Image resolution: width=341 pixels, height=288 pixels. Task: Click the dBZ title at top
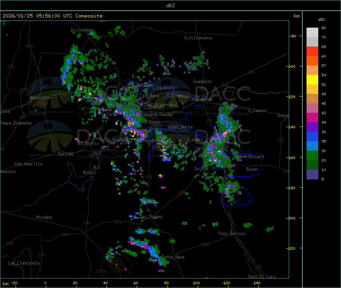coord(170,5)
